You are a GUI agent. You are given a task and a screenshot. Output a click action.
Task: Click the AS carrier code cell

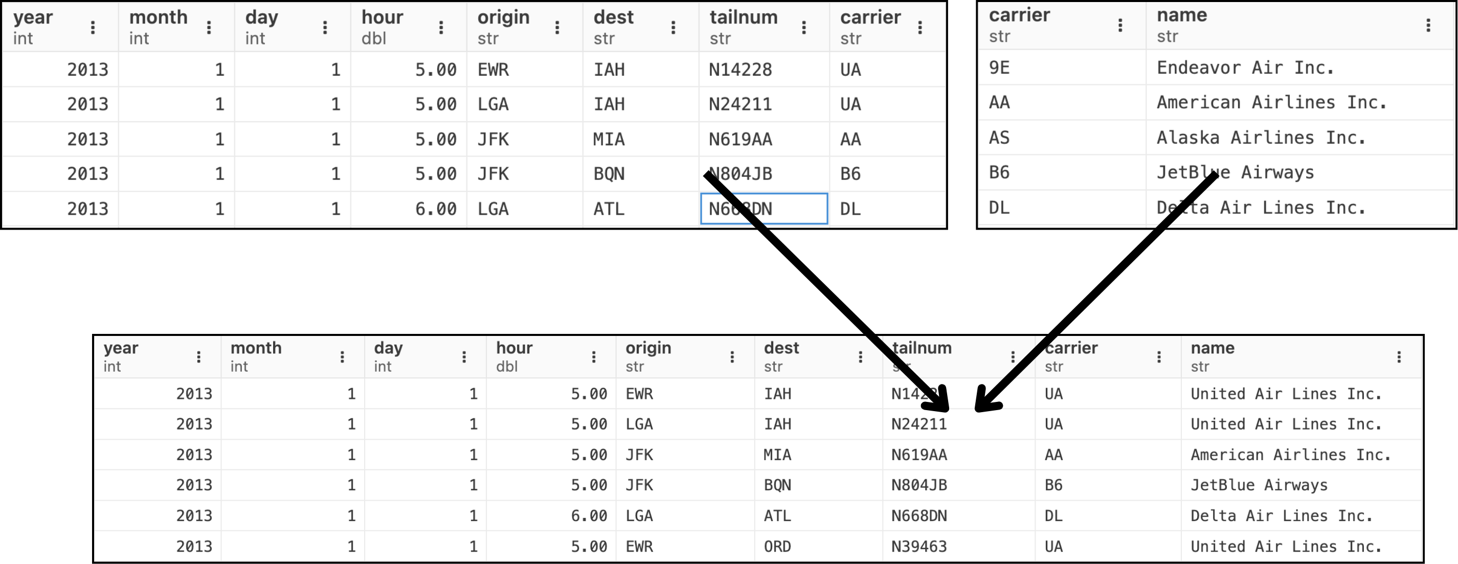click(x=1000, y=138)
